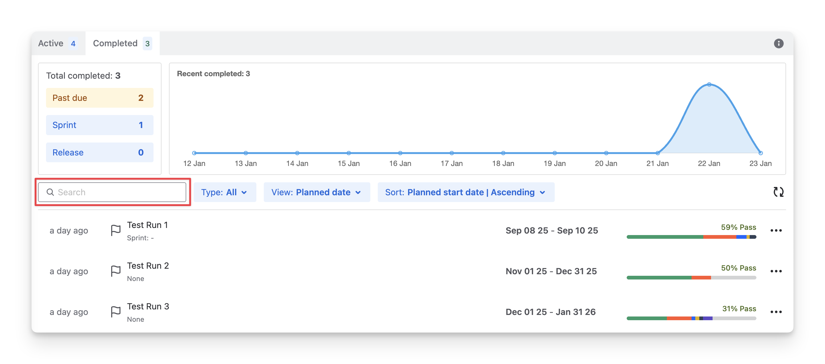
Task: Click the flag icon beside Test Run 1
Action: pos(116,230)
